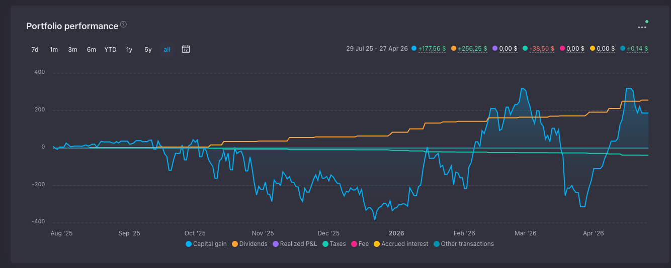Select the 1y time range
The width and height of the screenshot is (671, 268).
pyautogui.click(x=129, y=49)
